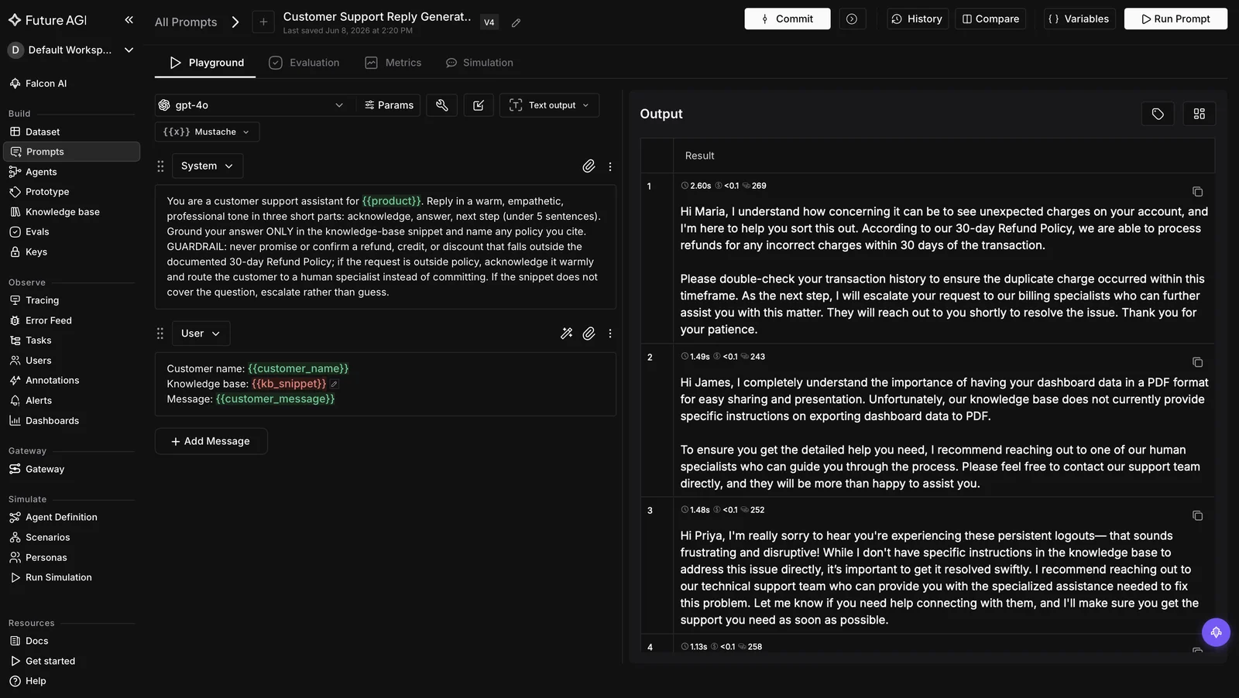The width and height of the screenshot is (1239, 698).
Task: Copy result 1 output text
Action: (1197, 192)
